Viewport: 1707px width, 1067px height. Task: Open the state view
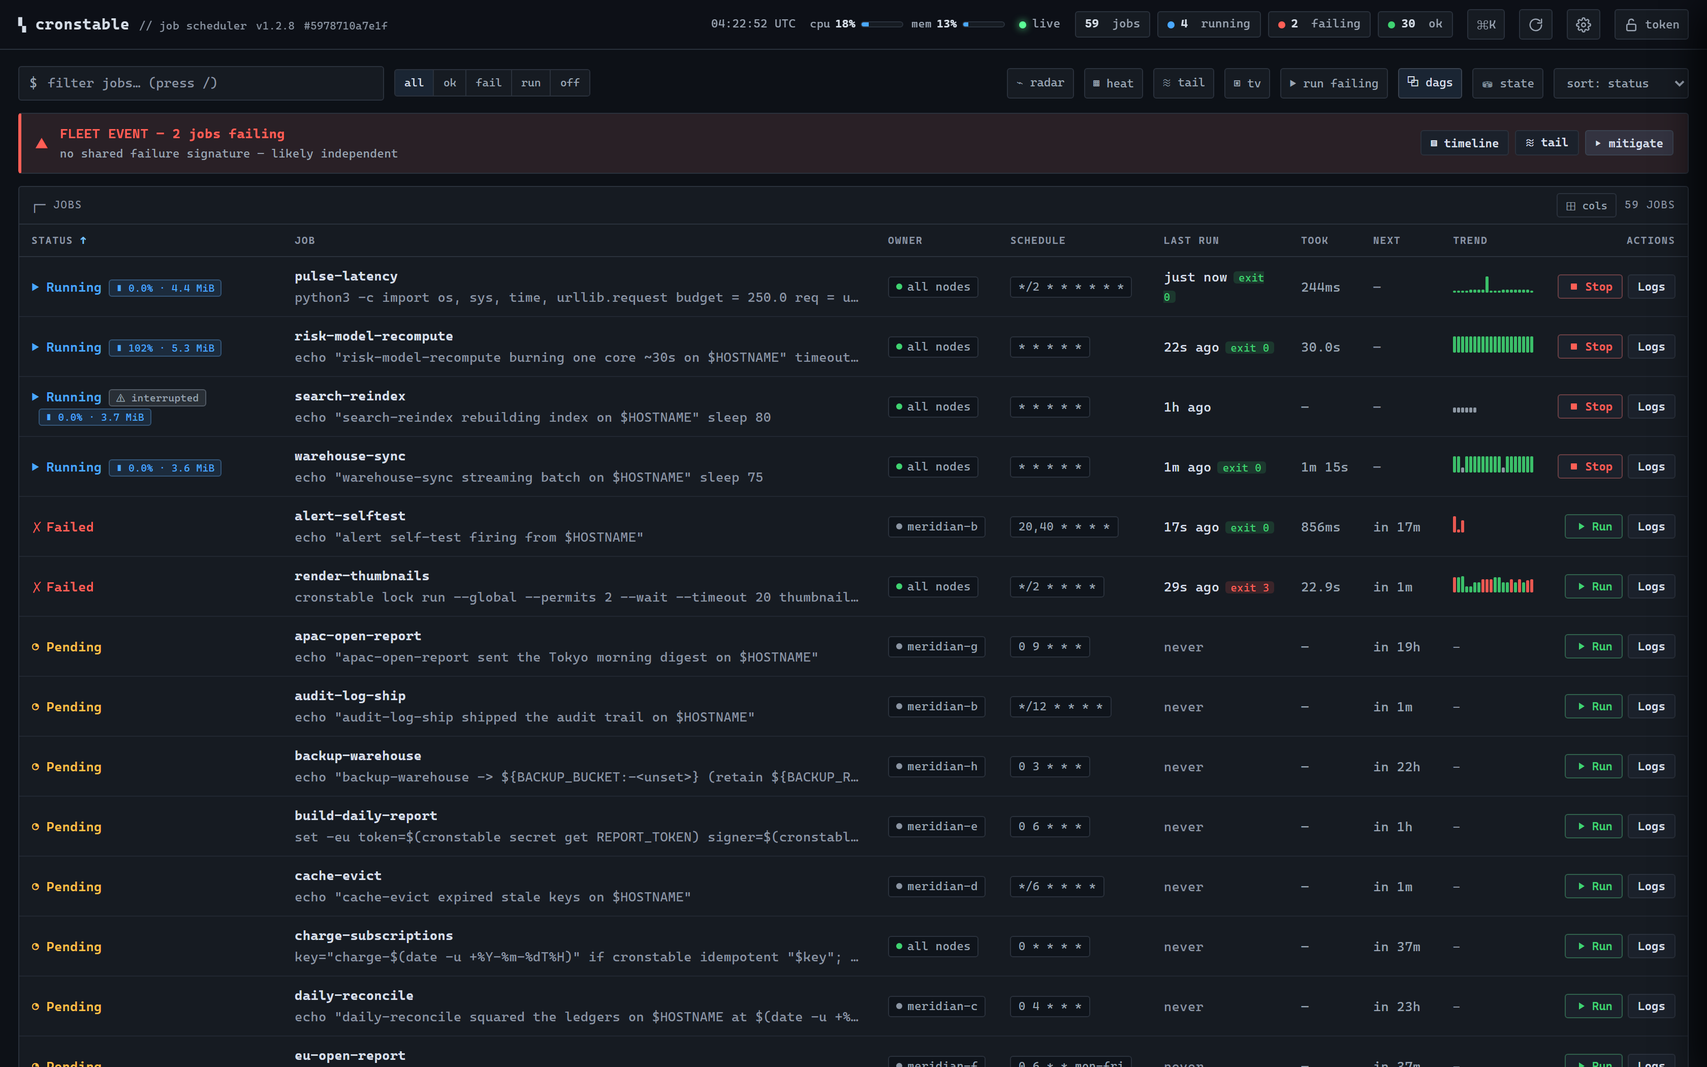1507,83
